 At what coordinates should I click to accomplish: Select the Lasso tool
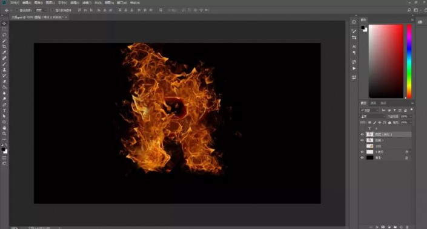pos(4,35)
